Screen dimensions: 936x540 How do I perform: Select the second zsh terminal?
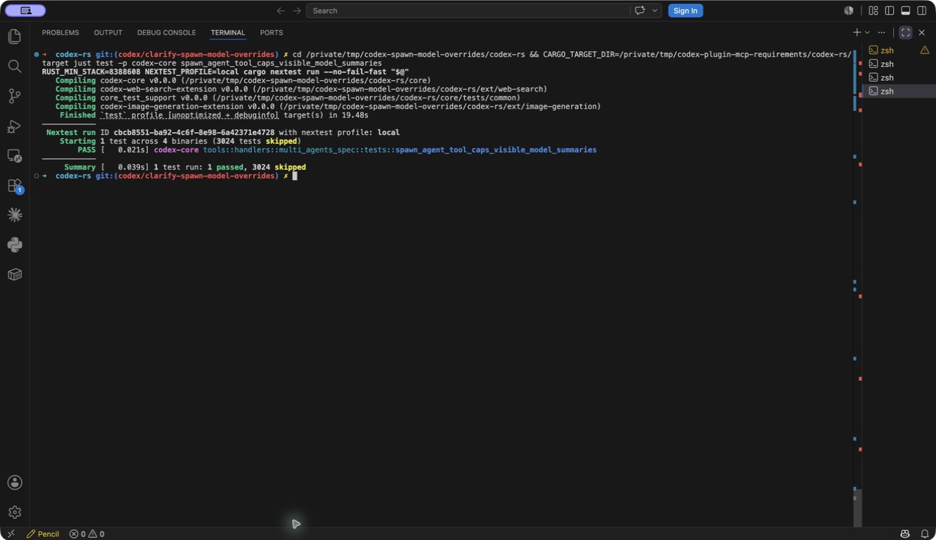pos(899,64)
